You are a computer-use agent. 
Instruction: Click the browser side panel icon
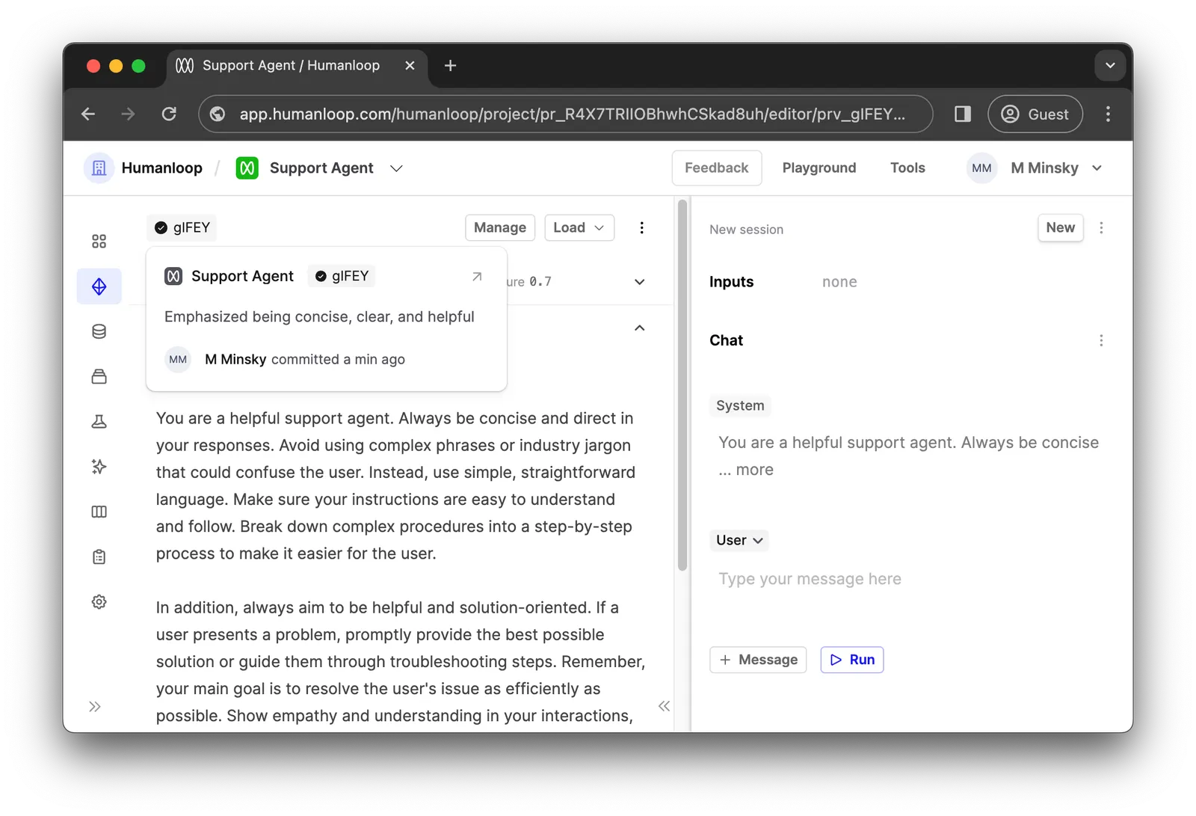pos(962,114)
